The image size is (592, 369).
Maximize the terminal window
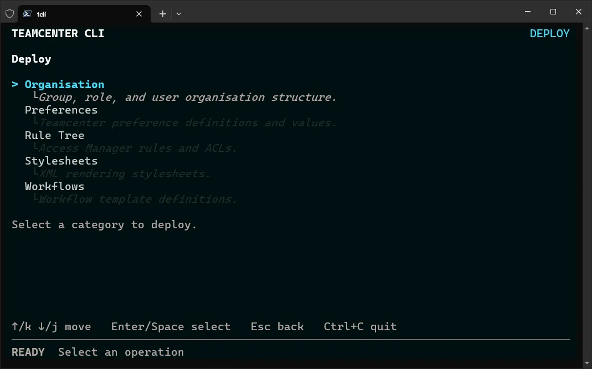tap(553, 12)
